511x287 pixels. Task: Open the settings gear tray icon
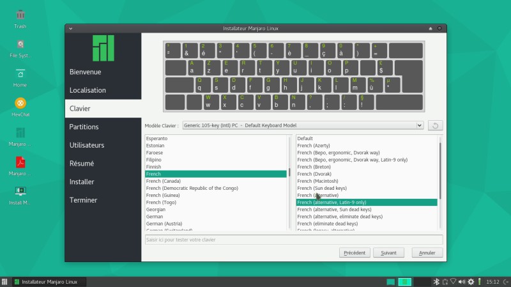click(x=471, y=282)
